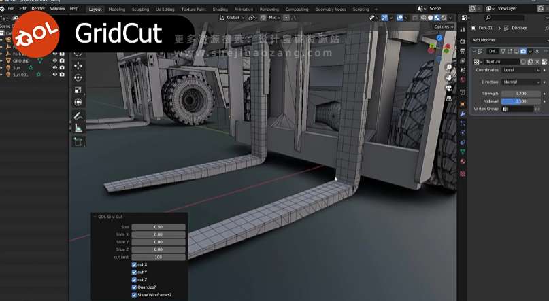Toggle Displace modifier render camera visibility
549x301 pixels.
point(523,52)
